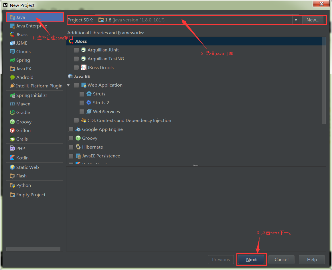Screen dimensions: 332x270
Task: Click the Google App Engine icon
Action: [78, 129]
